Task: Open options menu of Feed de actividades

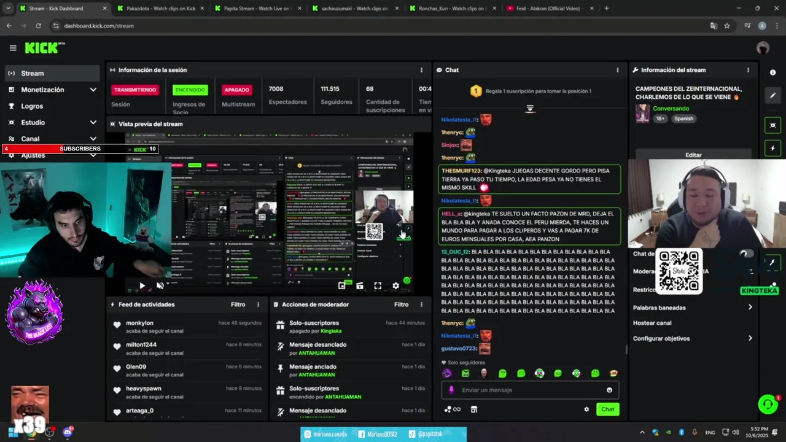Action: coord(258,304)
